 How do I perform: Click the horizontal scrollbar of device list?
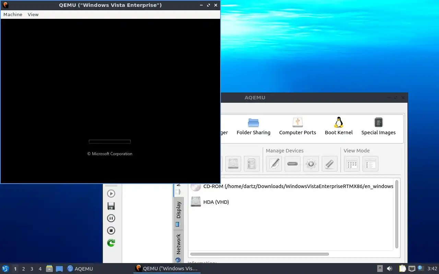(x=259, y=254)
